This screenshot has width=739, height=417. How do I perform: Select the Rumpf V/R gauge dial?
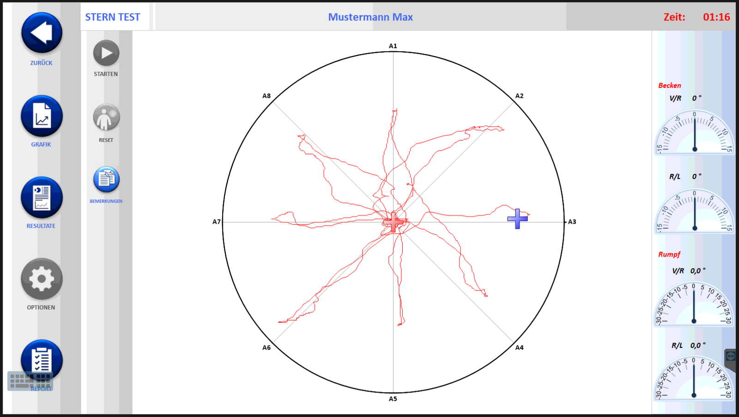(694, 305)
